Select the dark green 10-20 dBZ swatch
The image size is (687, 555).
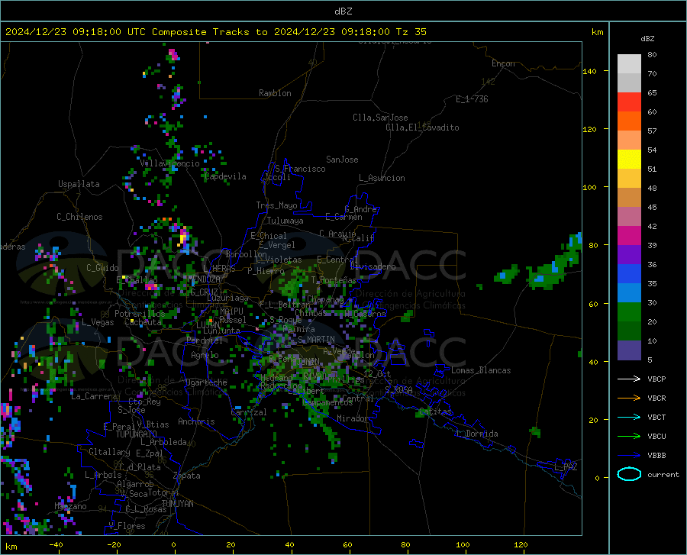629,331
